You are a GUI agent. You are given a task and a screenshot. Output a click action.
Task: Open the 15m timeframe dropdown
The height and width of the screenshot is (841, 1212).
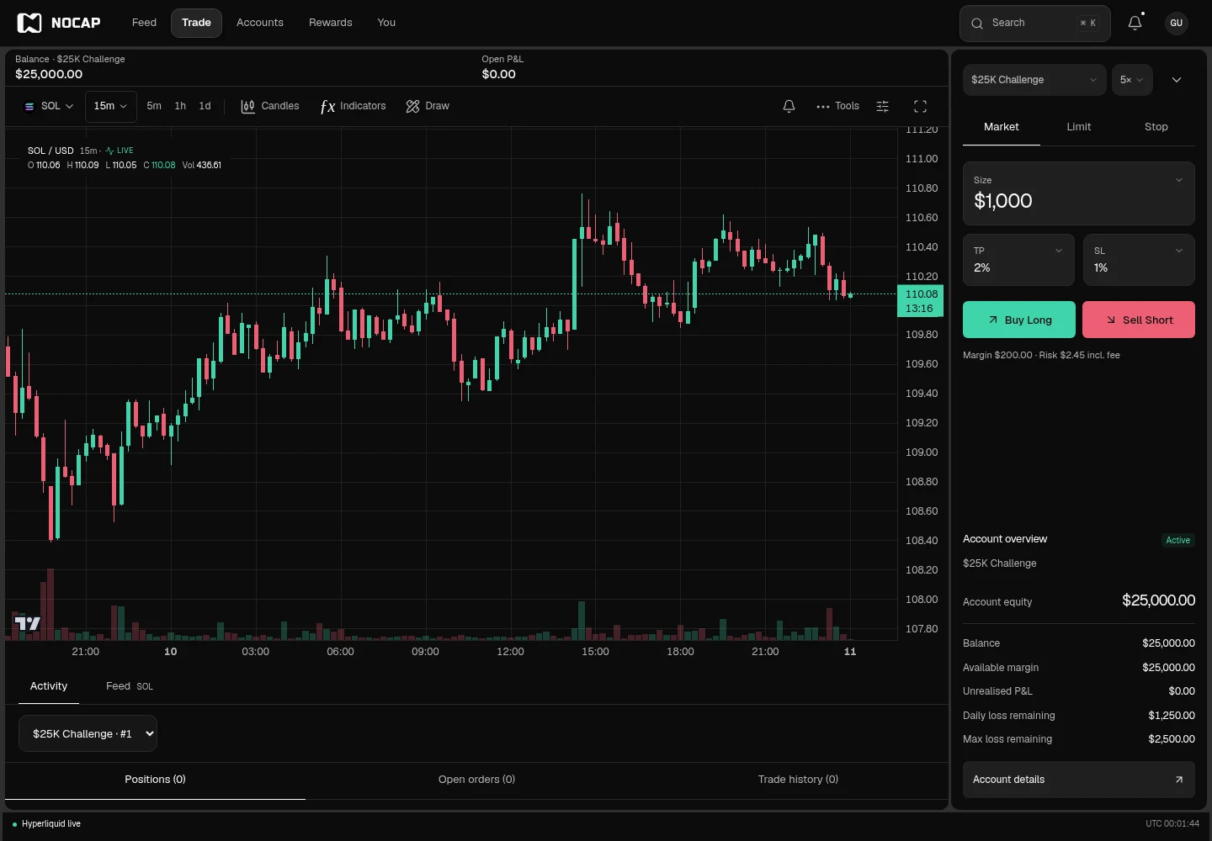110,106
